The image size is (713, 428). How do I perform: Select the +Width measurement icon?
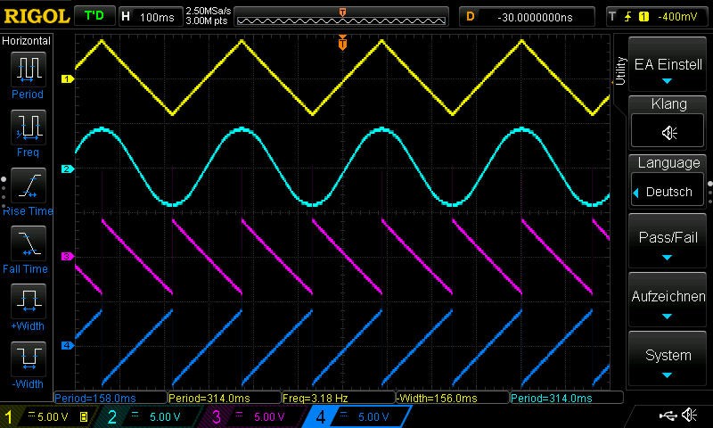click(x=28, y=300)
